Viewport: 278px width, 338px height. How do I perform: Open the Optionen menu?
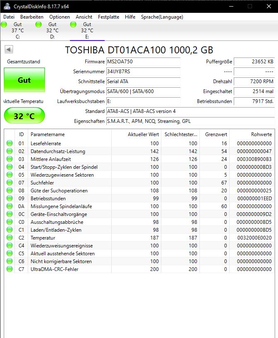pyautogui.click(x=60, y=17)
